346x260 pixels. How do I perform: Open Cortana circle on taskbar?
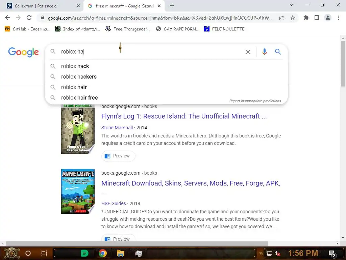click(28, 253)
